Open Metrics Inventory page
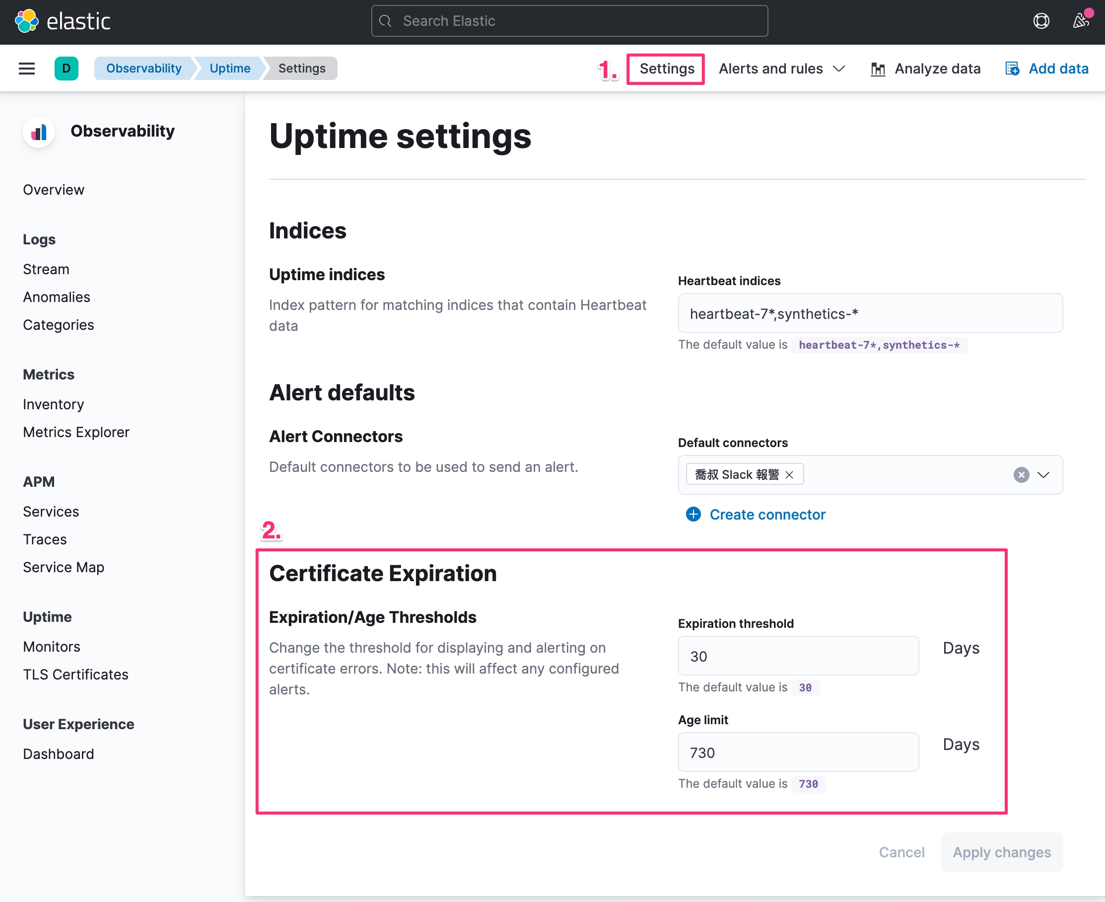 coord(54,404)
